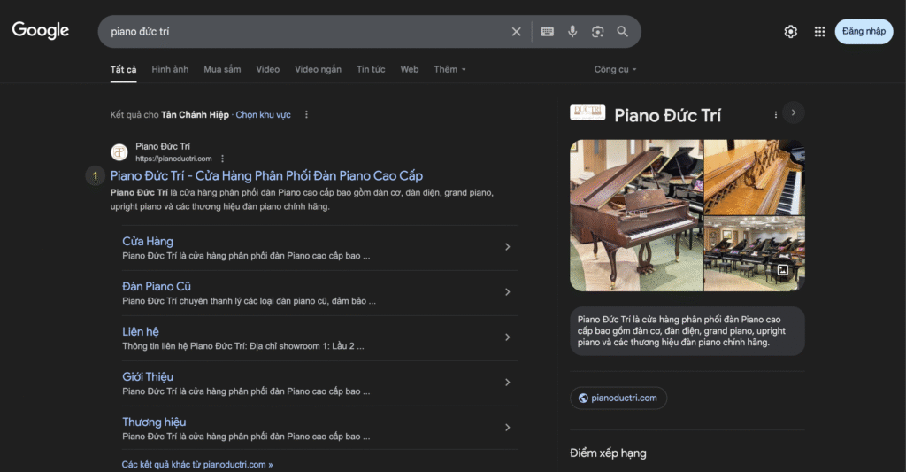Open three-dot menu beside pianoductri.com URL

pyautogui.click(x=222, y=159)
